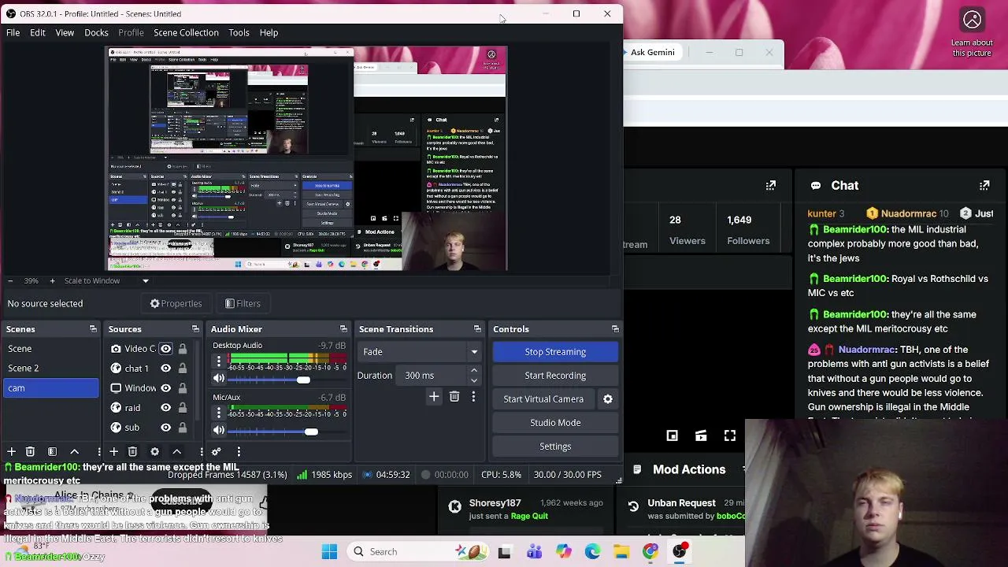Hide the sub source

tap(165, 427)
